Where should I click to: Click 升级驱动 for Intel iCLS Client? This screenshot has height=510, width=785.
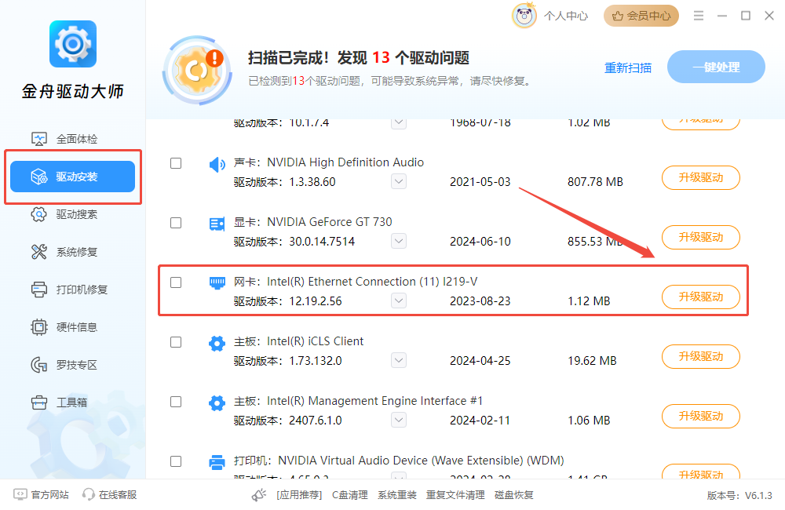[x=701, y=356]
